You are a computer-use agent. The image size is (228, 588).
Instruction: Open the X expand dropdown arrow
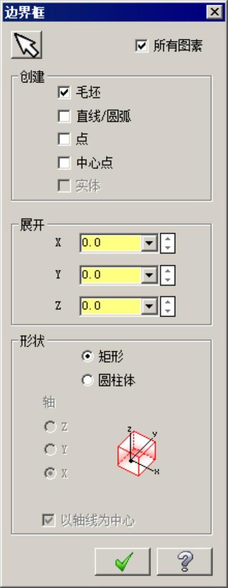150,243
